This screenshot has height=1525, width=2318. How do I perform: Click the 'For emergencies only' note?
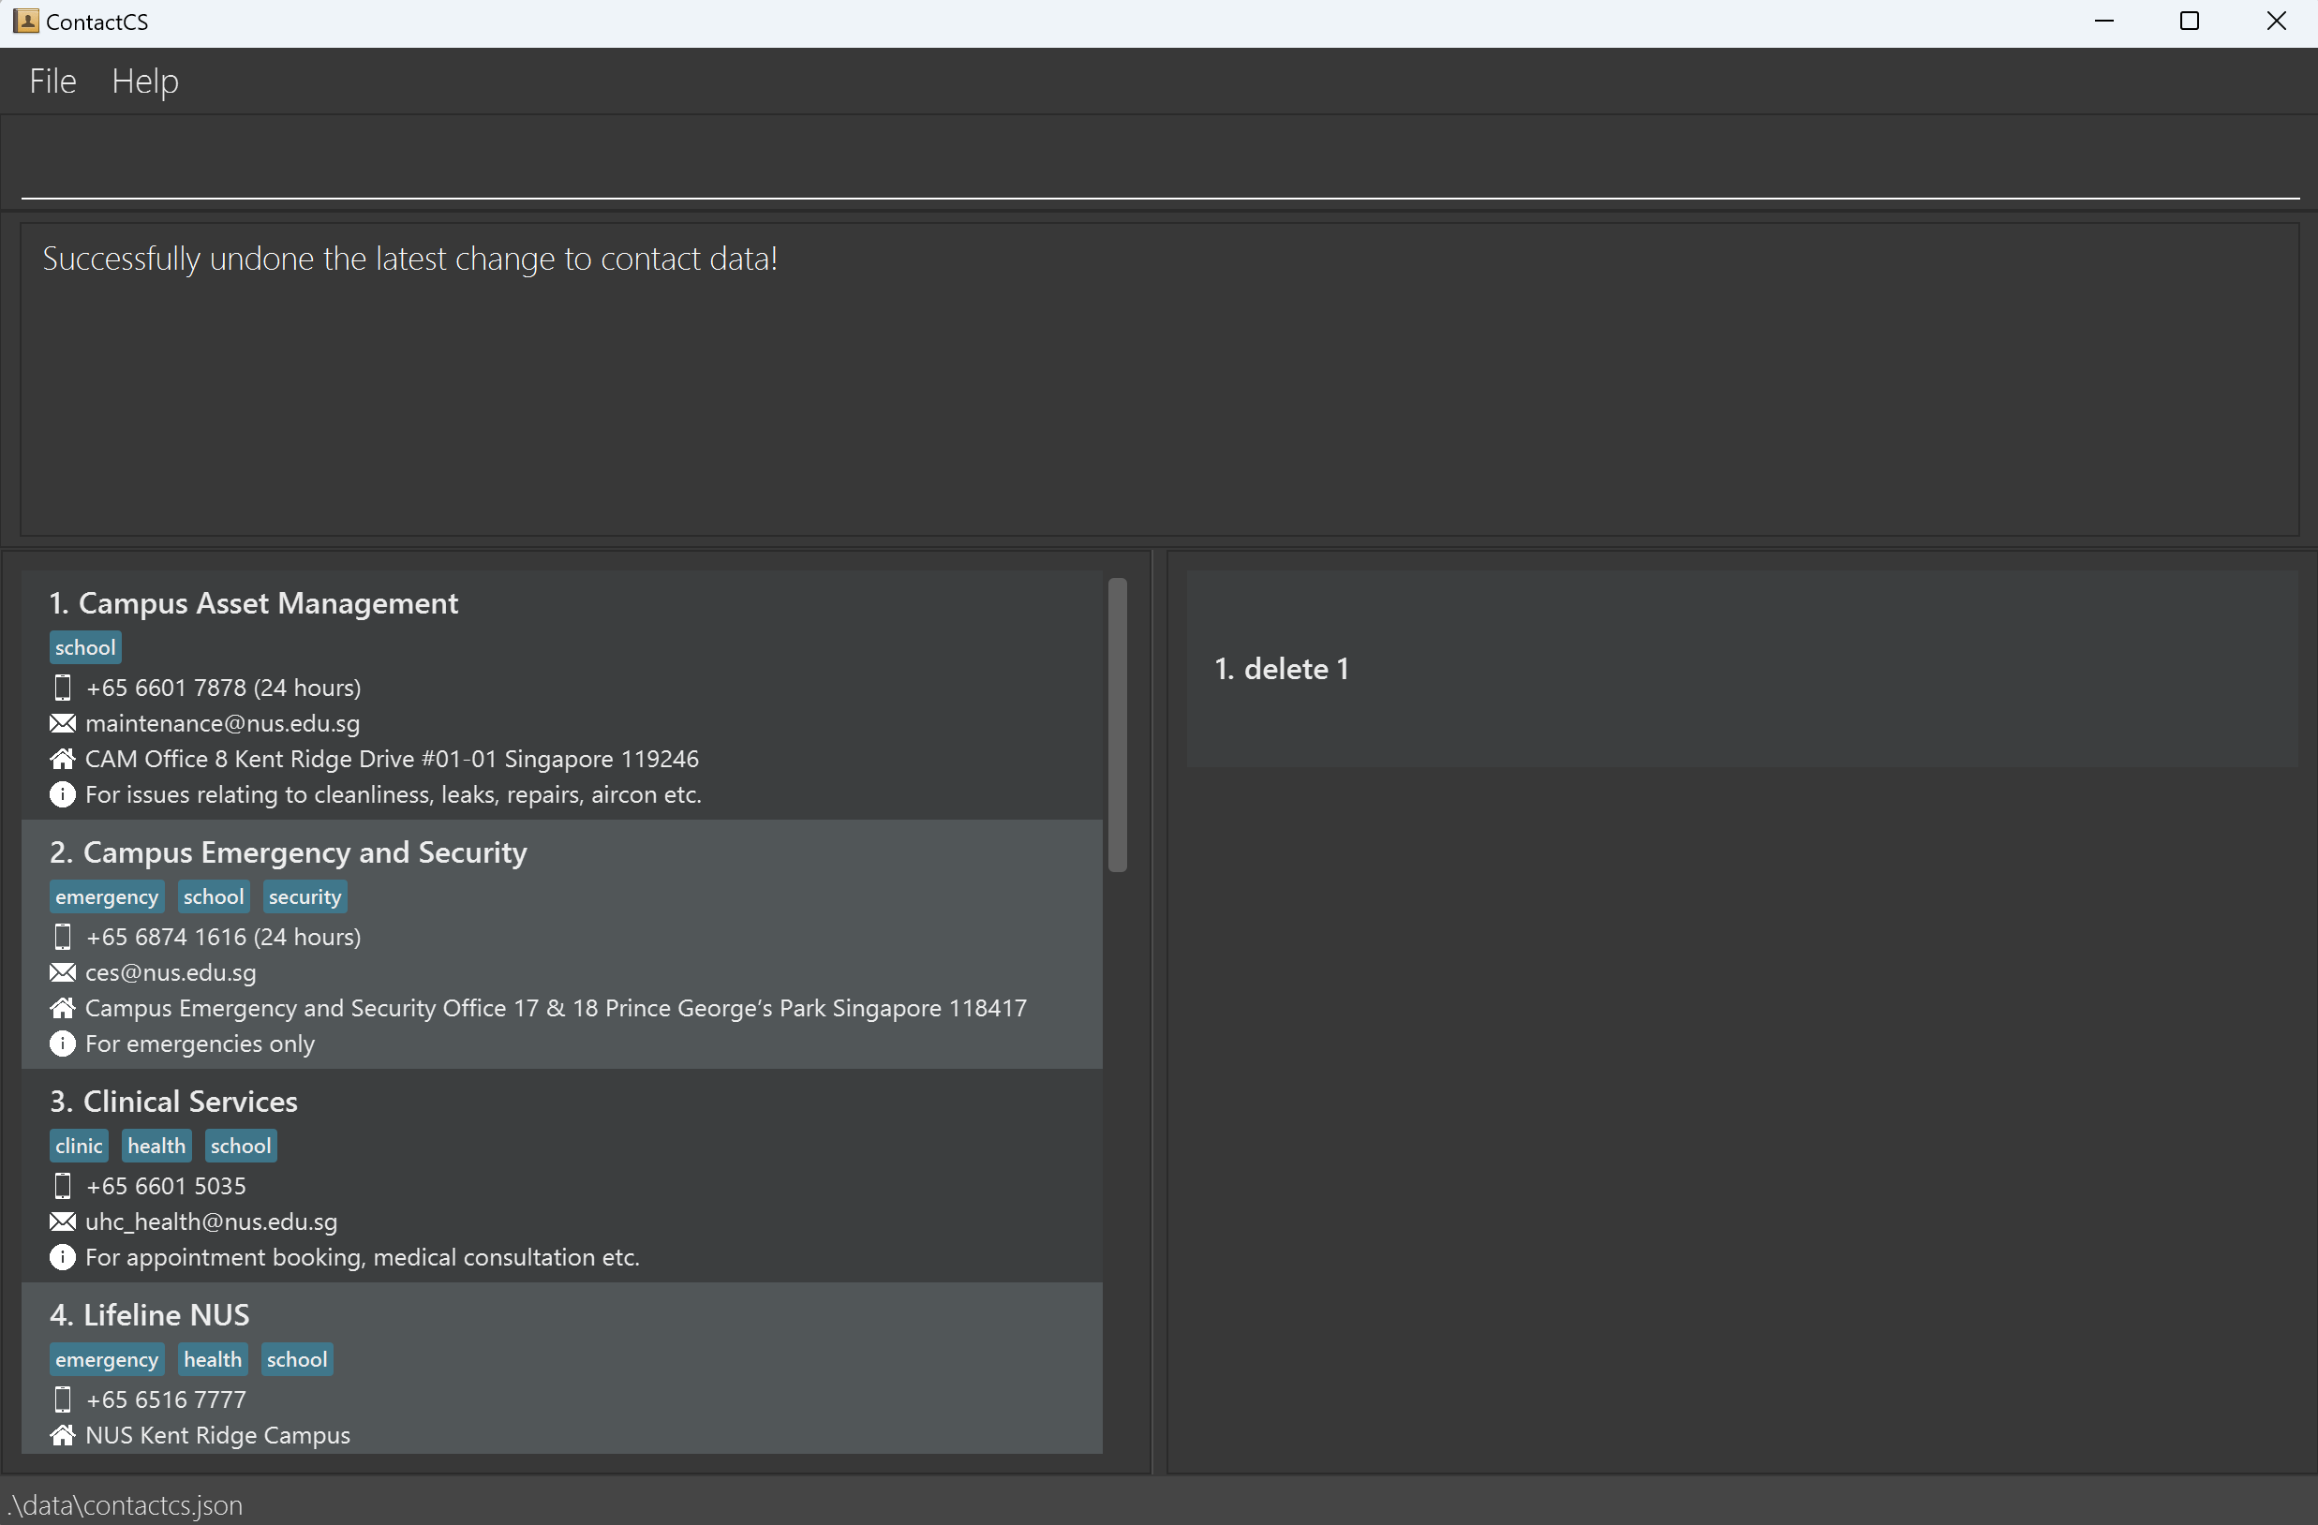click(x=201, y=1044)
